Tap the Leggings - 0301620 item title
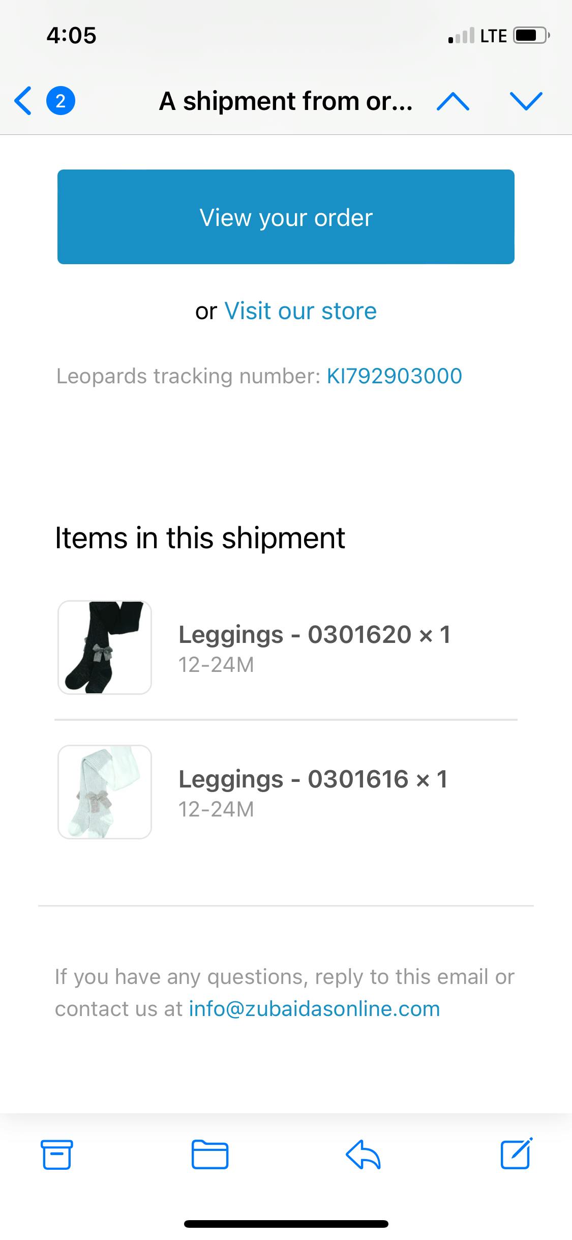572x1240 pixels. [x=314, y=635]
